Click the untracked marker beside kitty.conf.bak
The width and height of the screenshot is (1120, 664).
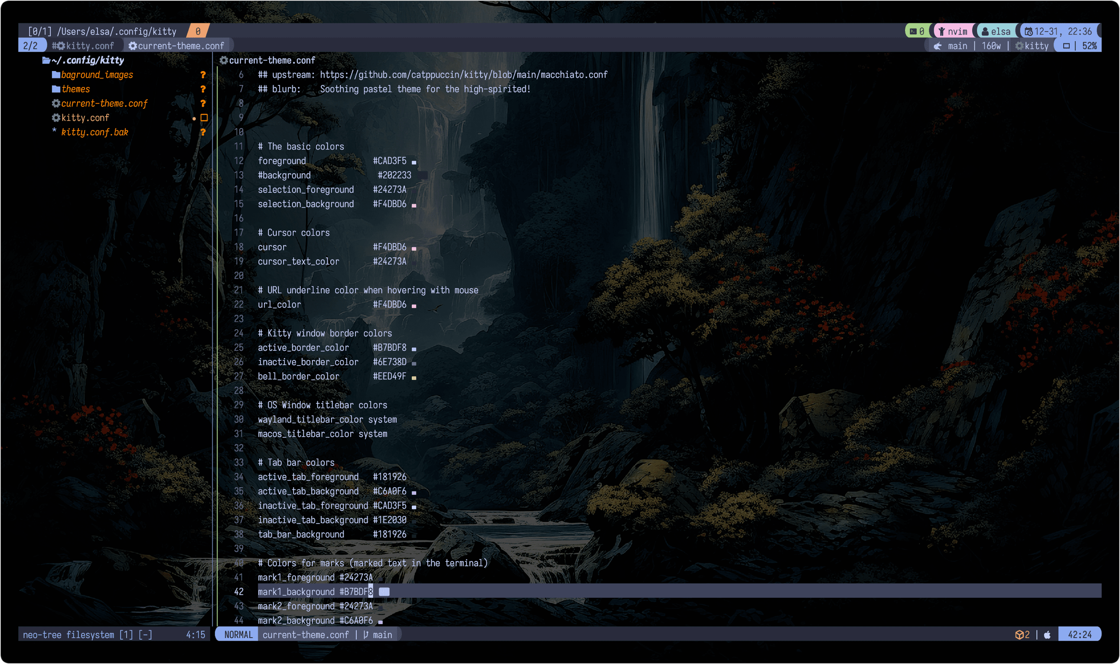(x=203, y=132)
